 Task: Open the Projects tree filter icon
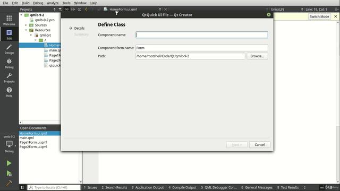coord(60,10)
